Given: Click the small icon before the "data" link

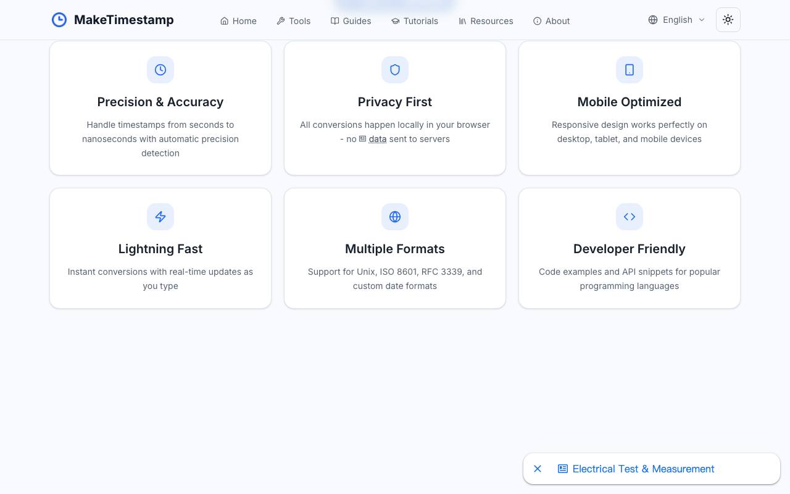Looking at the screenshot, I should (x=363, y=139).
